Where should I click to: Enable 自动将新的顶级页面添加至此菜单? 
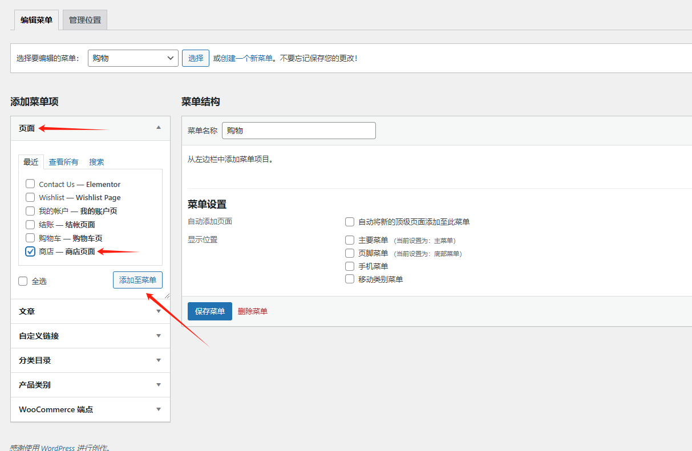pyautogui.click(x=349, y=222)
